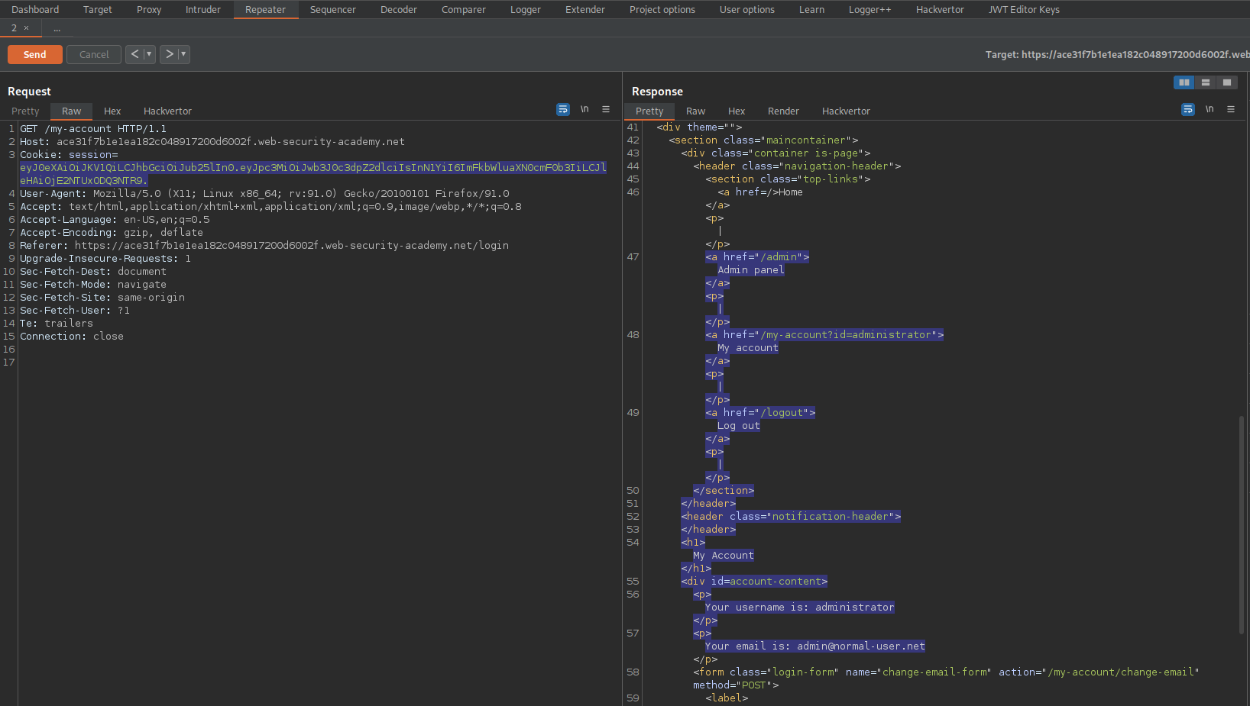The width and height of the screenshot is (1250, 706).
Task: Click the Te: trailers header line
Action: point(57,324)
